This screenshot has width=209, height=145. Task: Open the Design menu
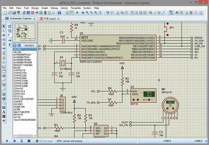pos(35,8)
